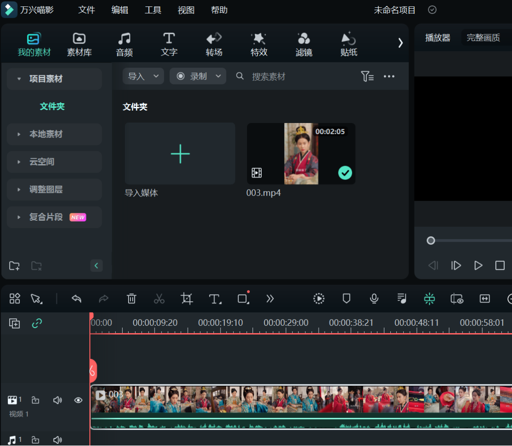Select the crop tool on the toolbar
512x446 pixels.
click(187, 299)
